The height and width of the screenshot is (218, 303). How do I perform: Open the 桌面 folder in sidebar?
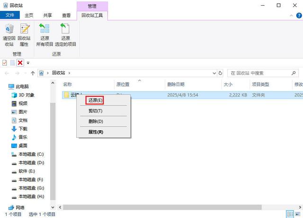click(19, 146)
